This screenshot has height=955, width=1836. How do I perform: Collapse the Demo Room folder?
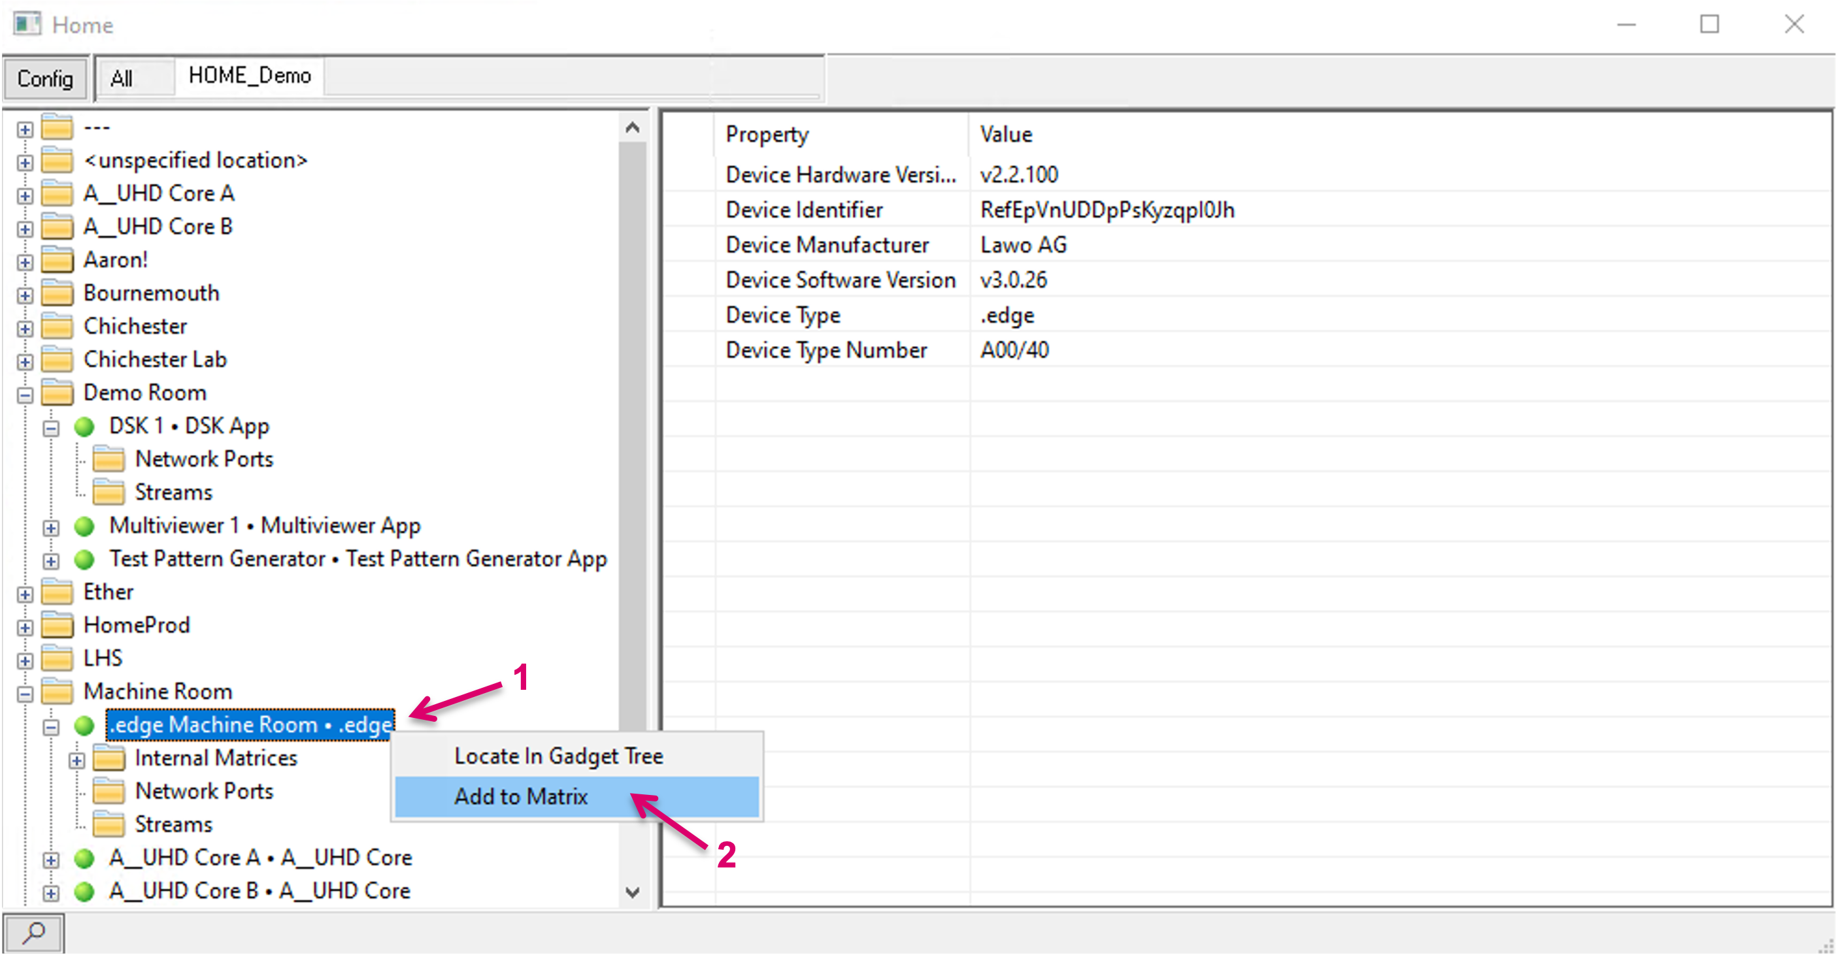(25, 395)
